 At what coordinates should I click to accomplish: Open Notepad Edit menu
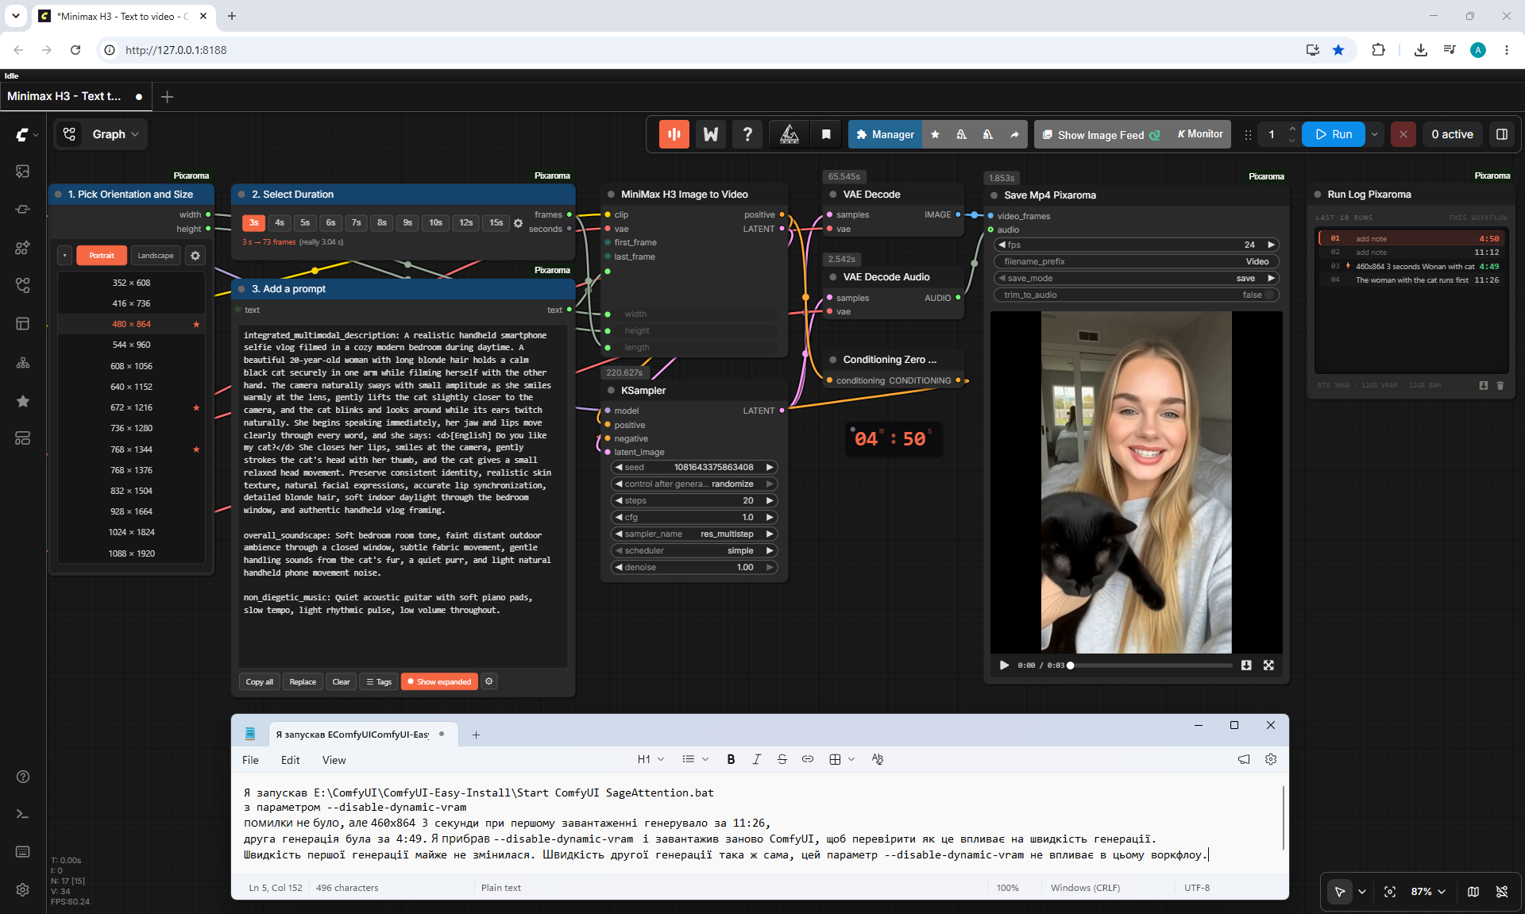tap(290, 760)
